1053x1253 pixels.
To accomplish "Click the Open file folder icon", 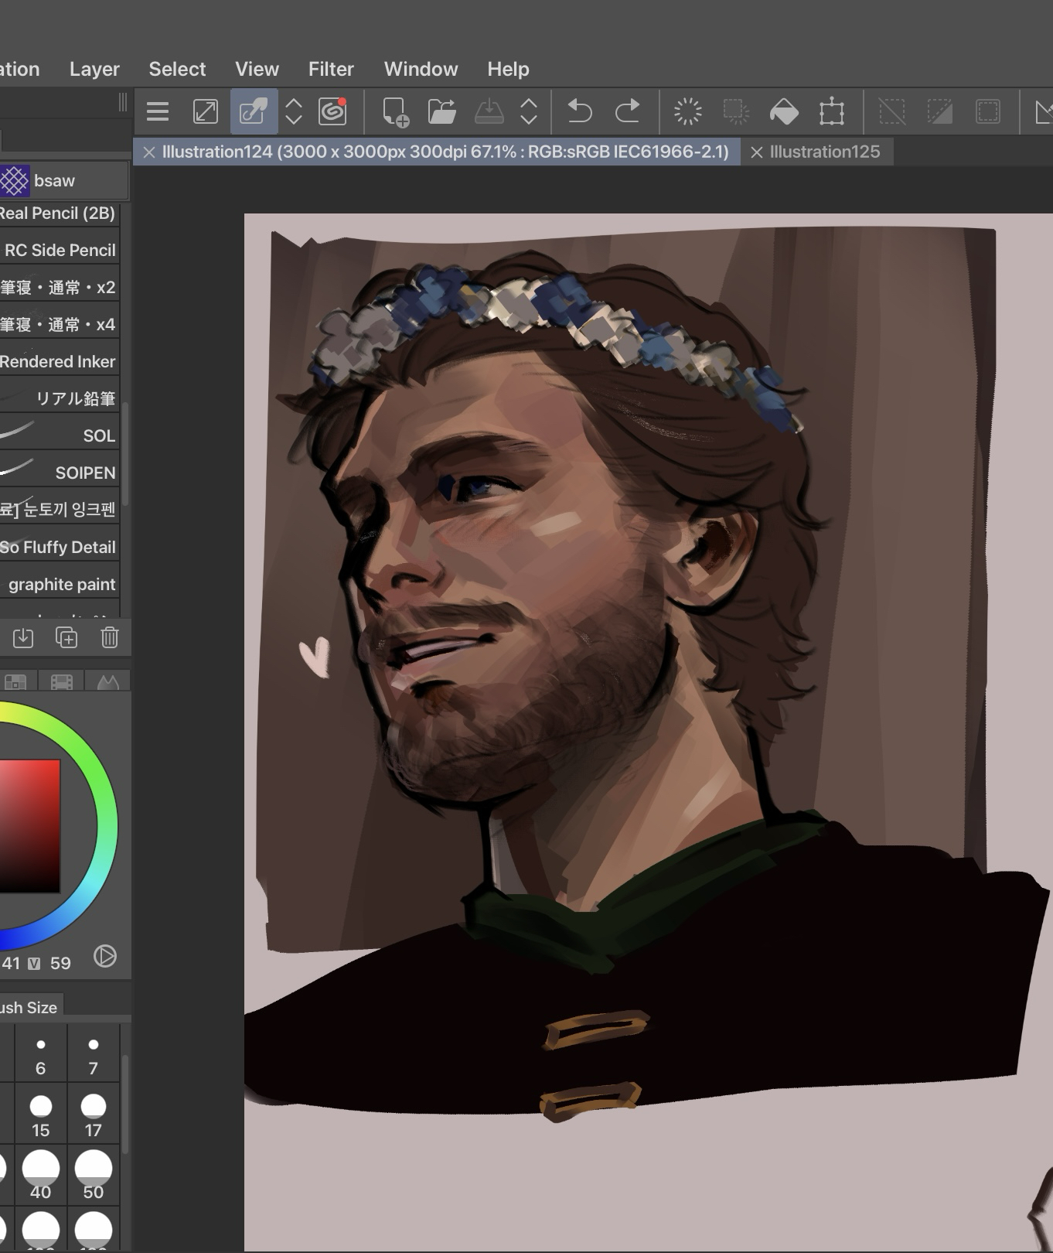I will coord(441,112).
